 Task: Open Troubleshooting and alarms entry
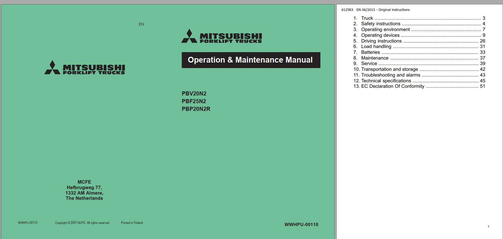pos(419,75)
